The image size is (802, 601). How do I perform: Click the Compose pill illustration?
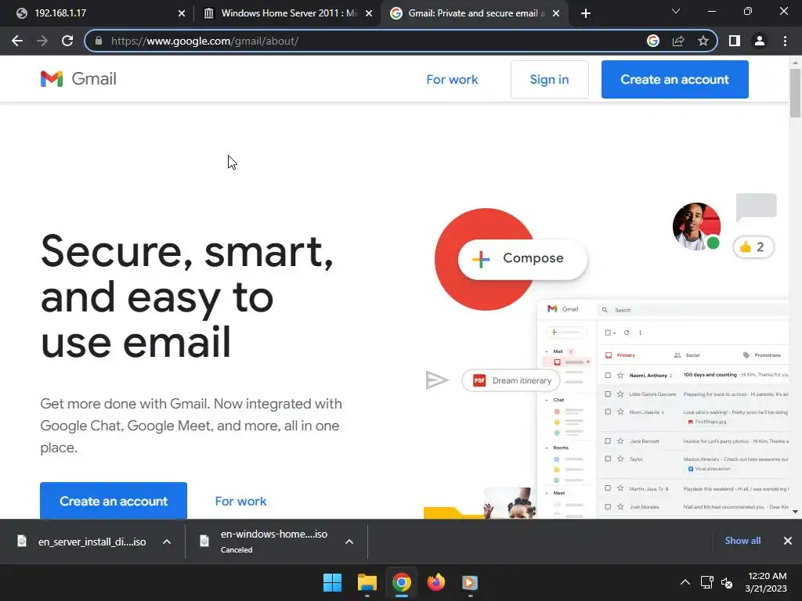(522, 258)
